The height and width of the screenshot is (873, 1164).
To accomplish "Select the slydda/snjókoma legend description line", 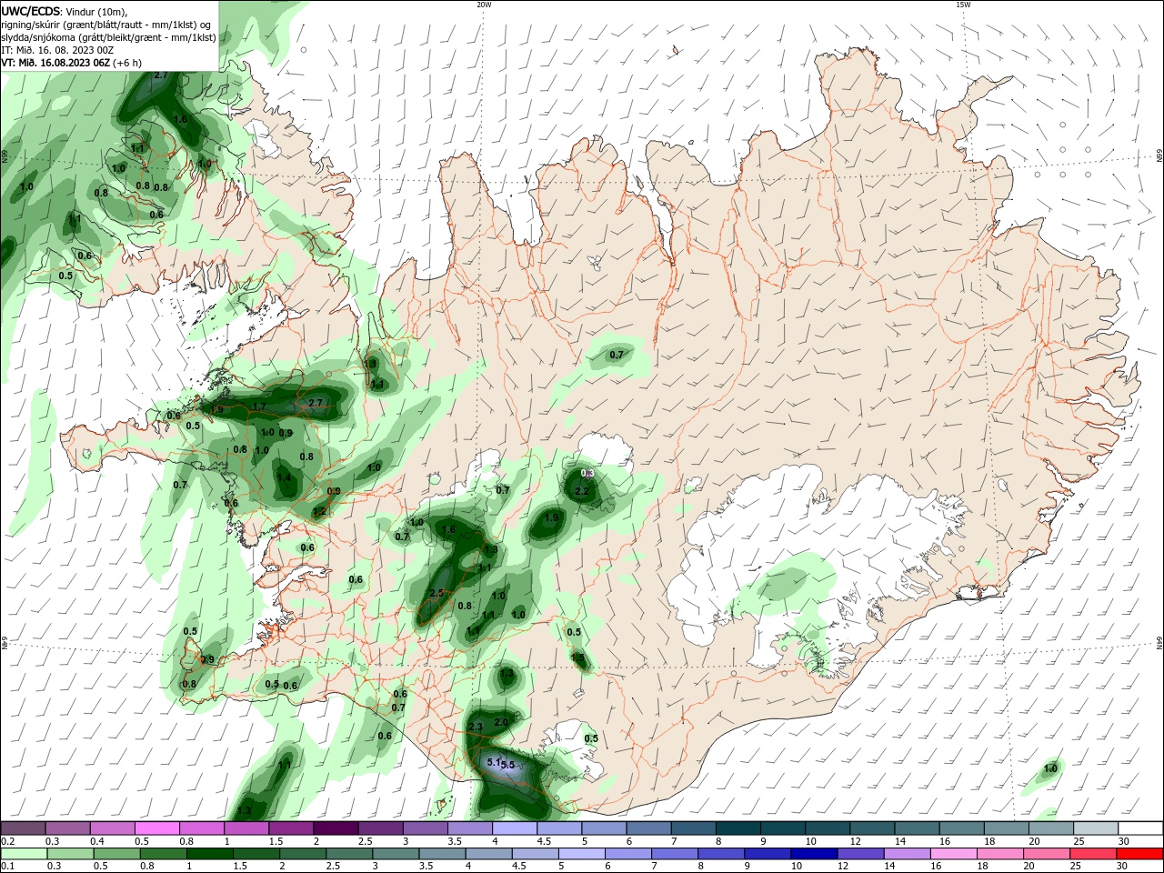I will coord(108,37).
